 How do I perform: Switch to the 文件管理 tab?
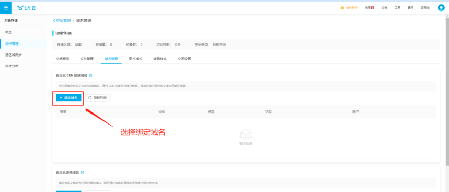click(x=87, y=59)
